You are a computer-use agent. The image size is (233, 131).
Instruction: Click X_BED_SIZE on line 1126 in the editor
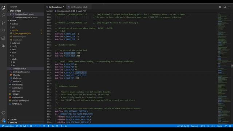coord(81,72)
